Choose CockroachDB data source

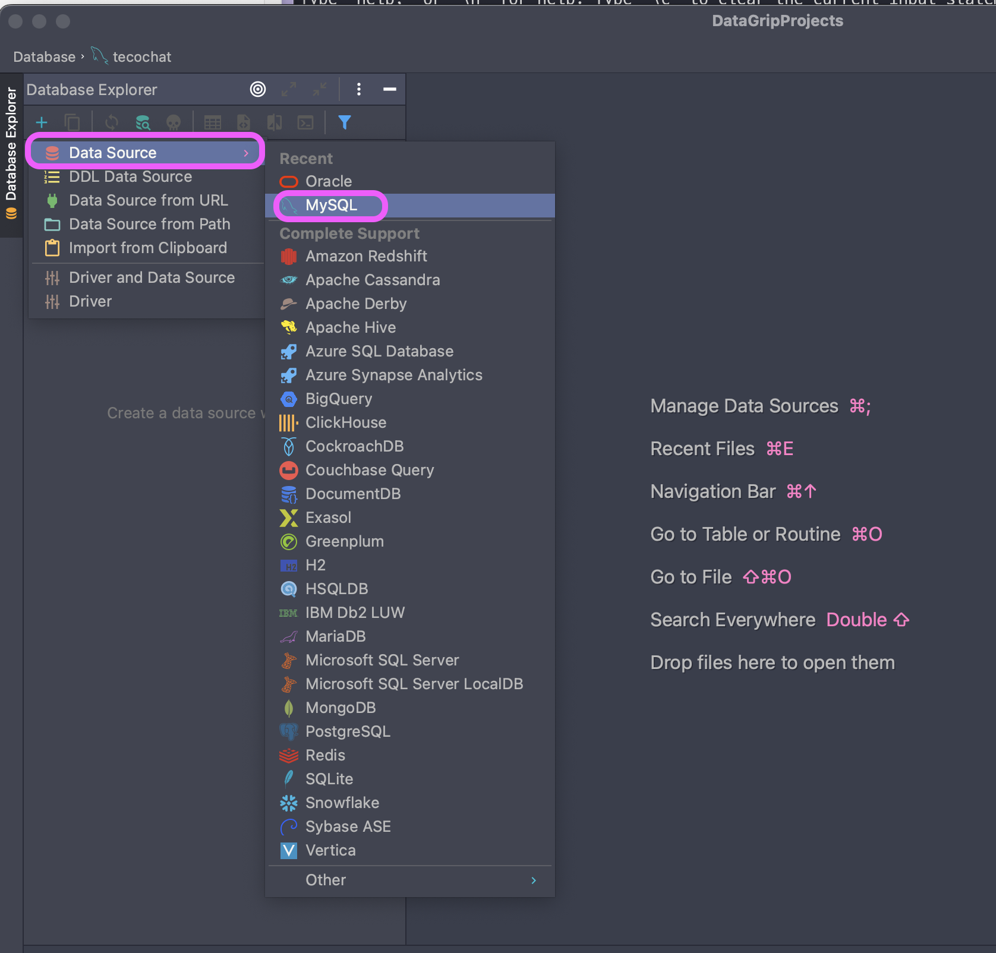410,446
